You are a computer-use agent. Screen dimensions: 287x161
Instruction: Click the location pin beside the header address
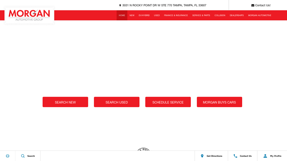click(120, 5)
